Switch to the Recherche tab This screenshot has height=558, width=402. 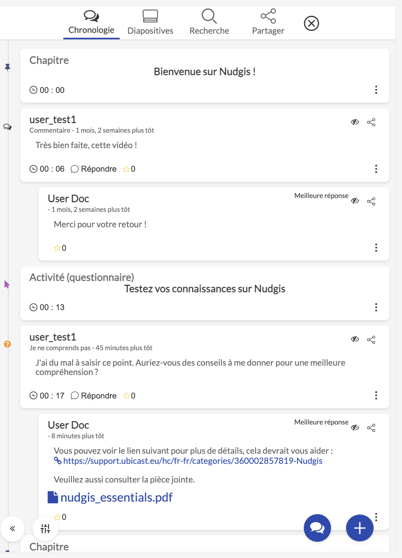pyautogui.click(x=209, y=23)
